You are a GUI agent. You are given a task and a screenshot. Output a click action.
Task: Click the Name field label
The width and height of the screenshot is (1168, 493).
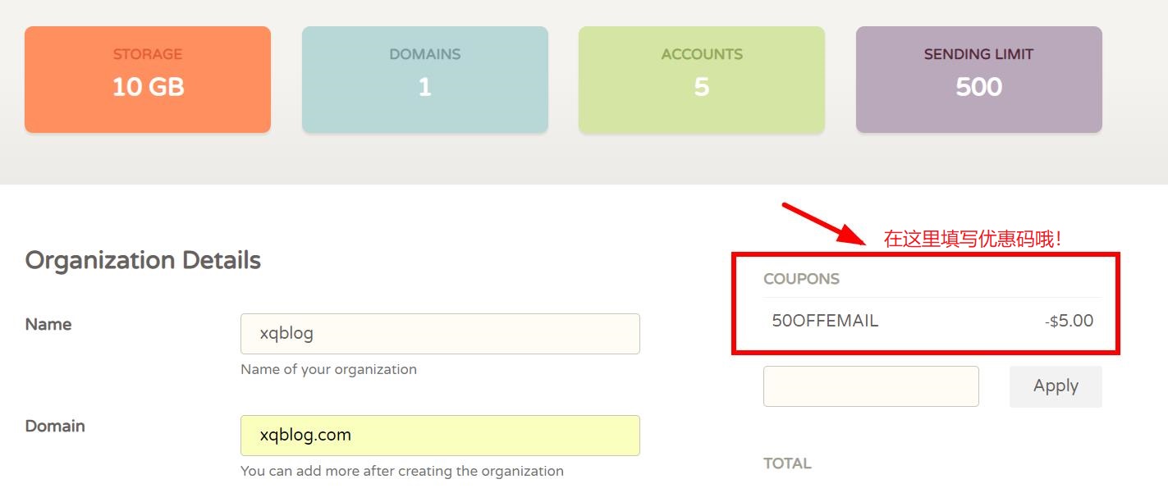pos(48,324)
